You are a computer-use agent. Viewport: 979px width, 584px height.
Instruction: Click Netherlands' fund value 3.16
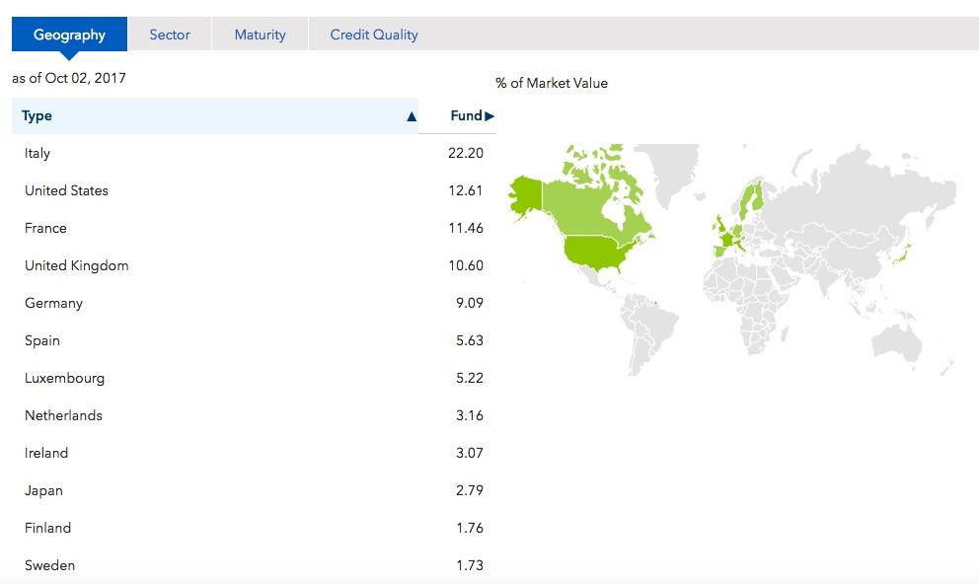(470, 415)
